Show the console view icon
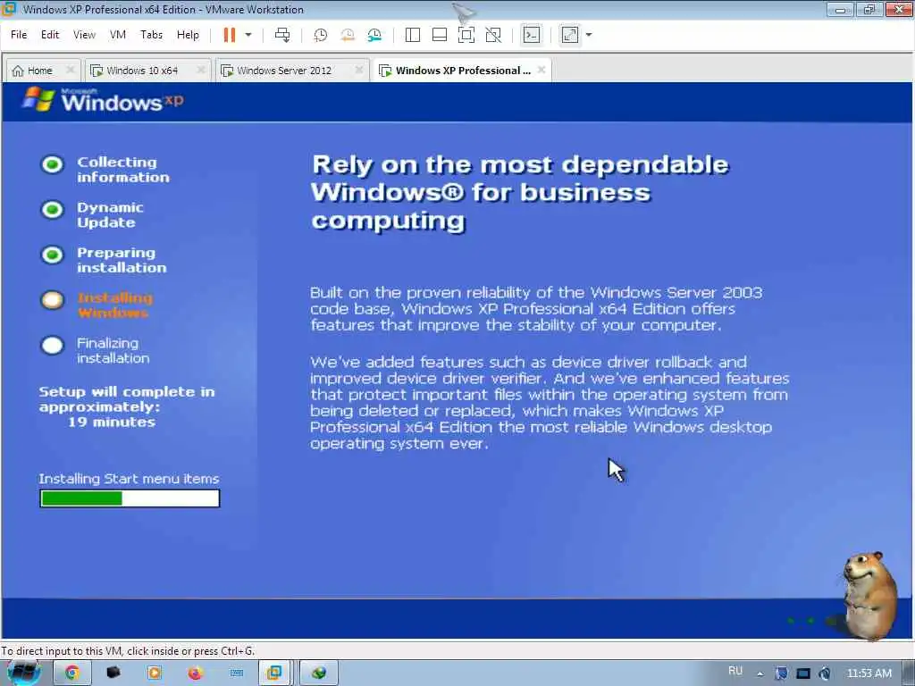The height and width of the screenshot is (686, 915). click(532, 35)
